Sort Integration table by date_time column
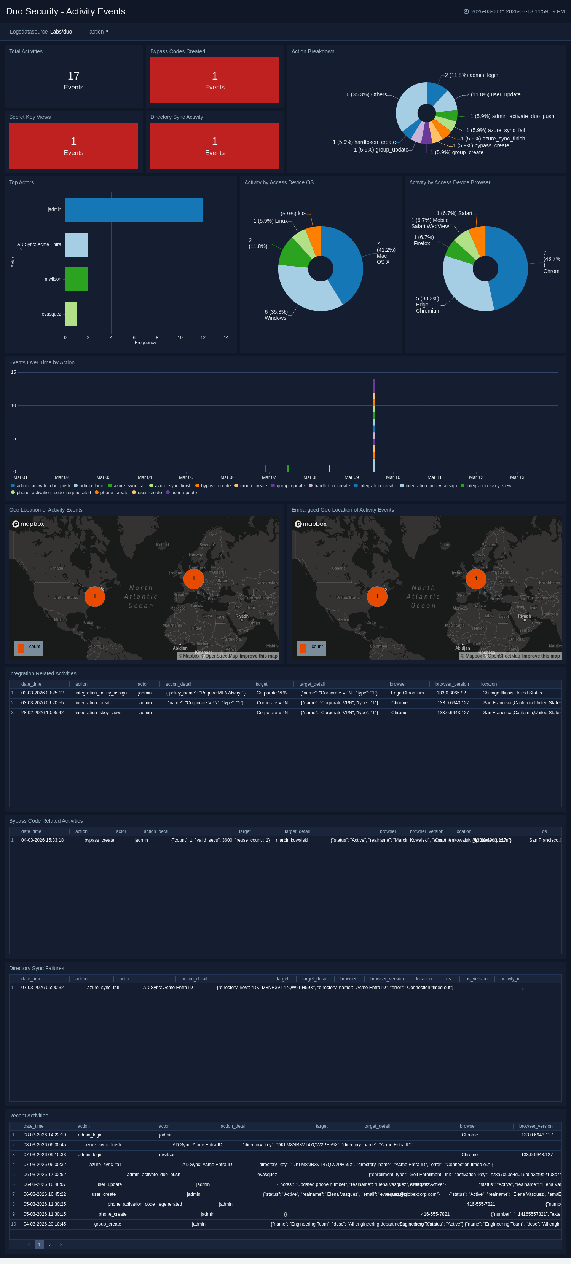 tap(31, 684)
